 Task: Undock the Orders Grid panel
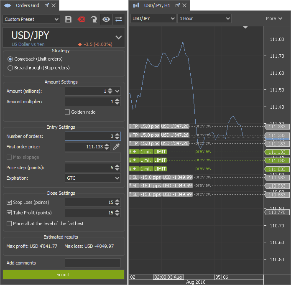(x=46, y=5)
